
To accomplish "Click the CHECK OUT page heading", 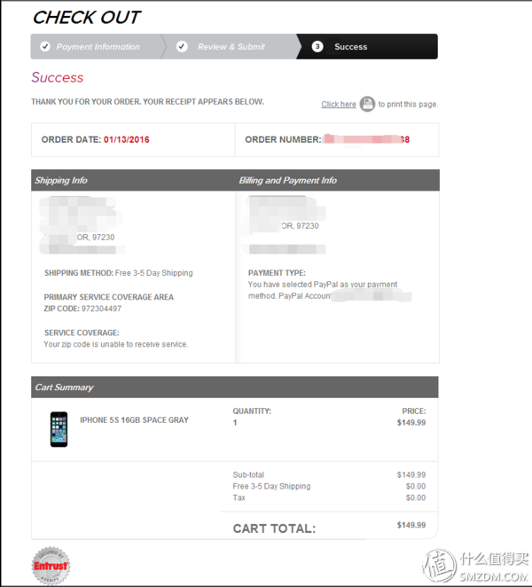I will pyautogui.click(x=87, y=17).
